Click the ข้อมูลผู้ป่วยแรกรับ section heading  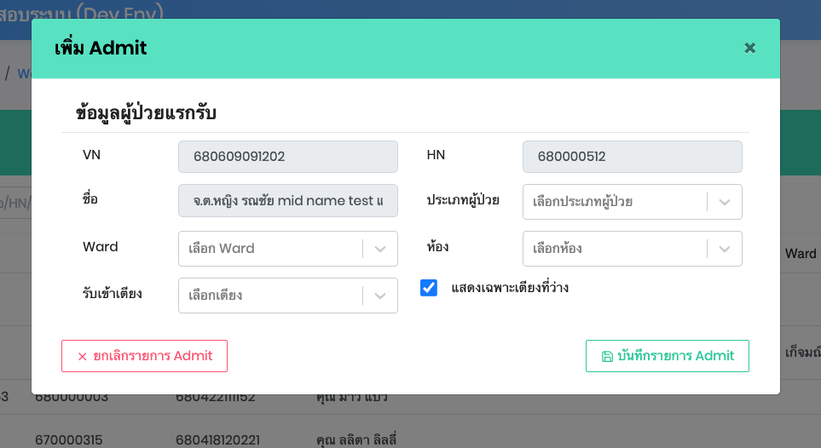tap(146, 113)
